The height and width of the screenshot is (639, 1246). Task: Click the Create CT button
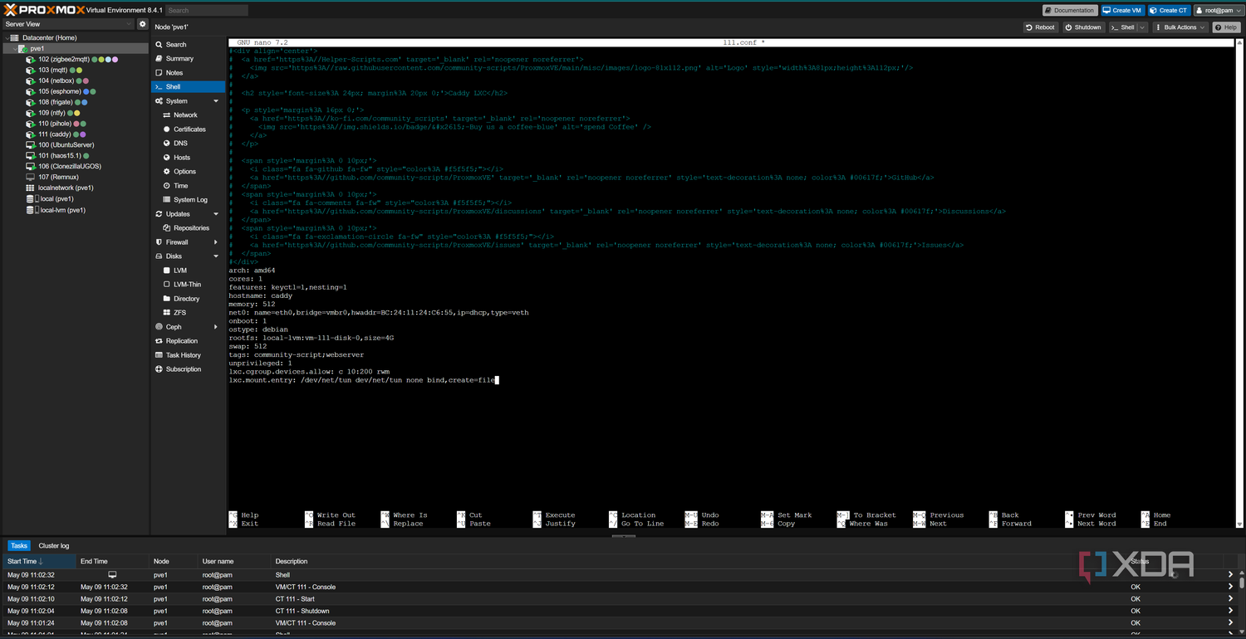point(1169,11)
